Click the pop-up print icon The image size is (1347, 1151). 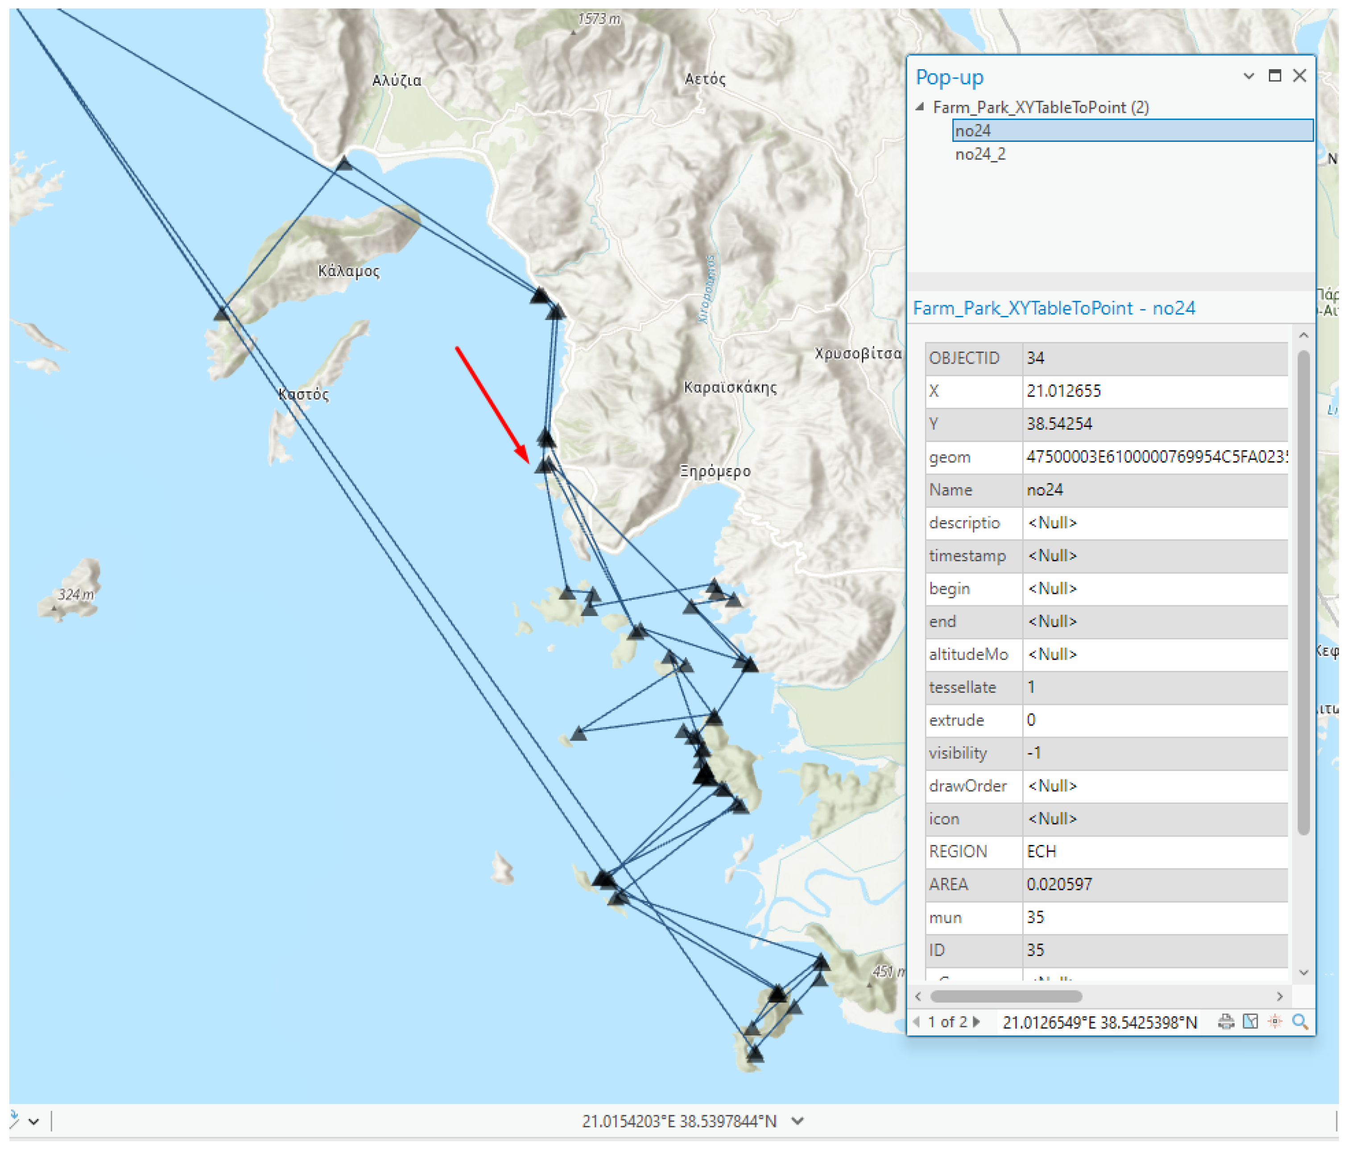tap(1225, 1022)
